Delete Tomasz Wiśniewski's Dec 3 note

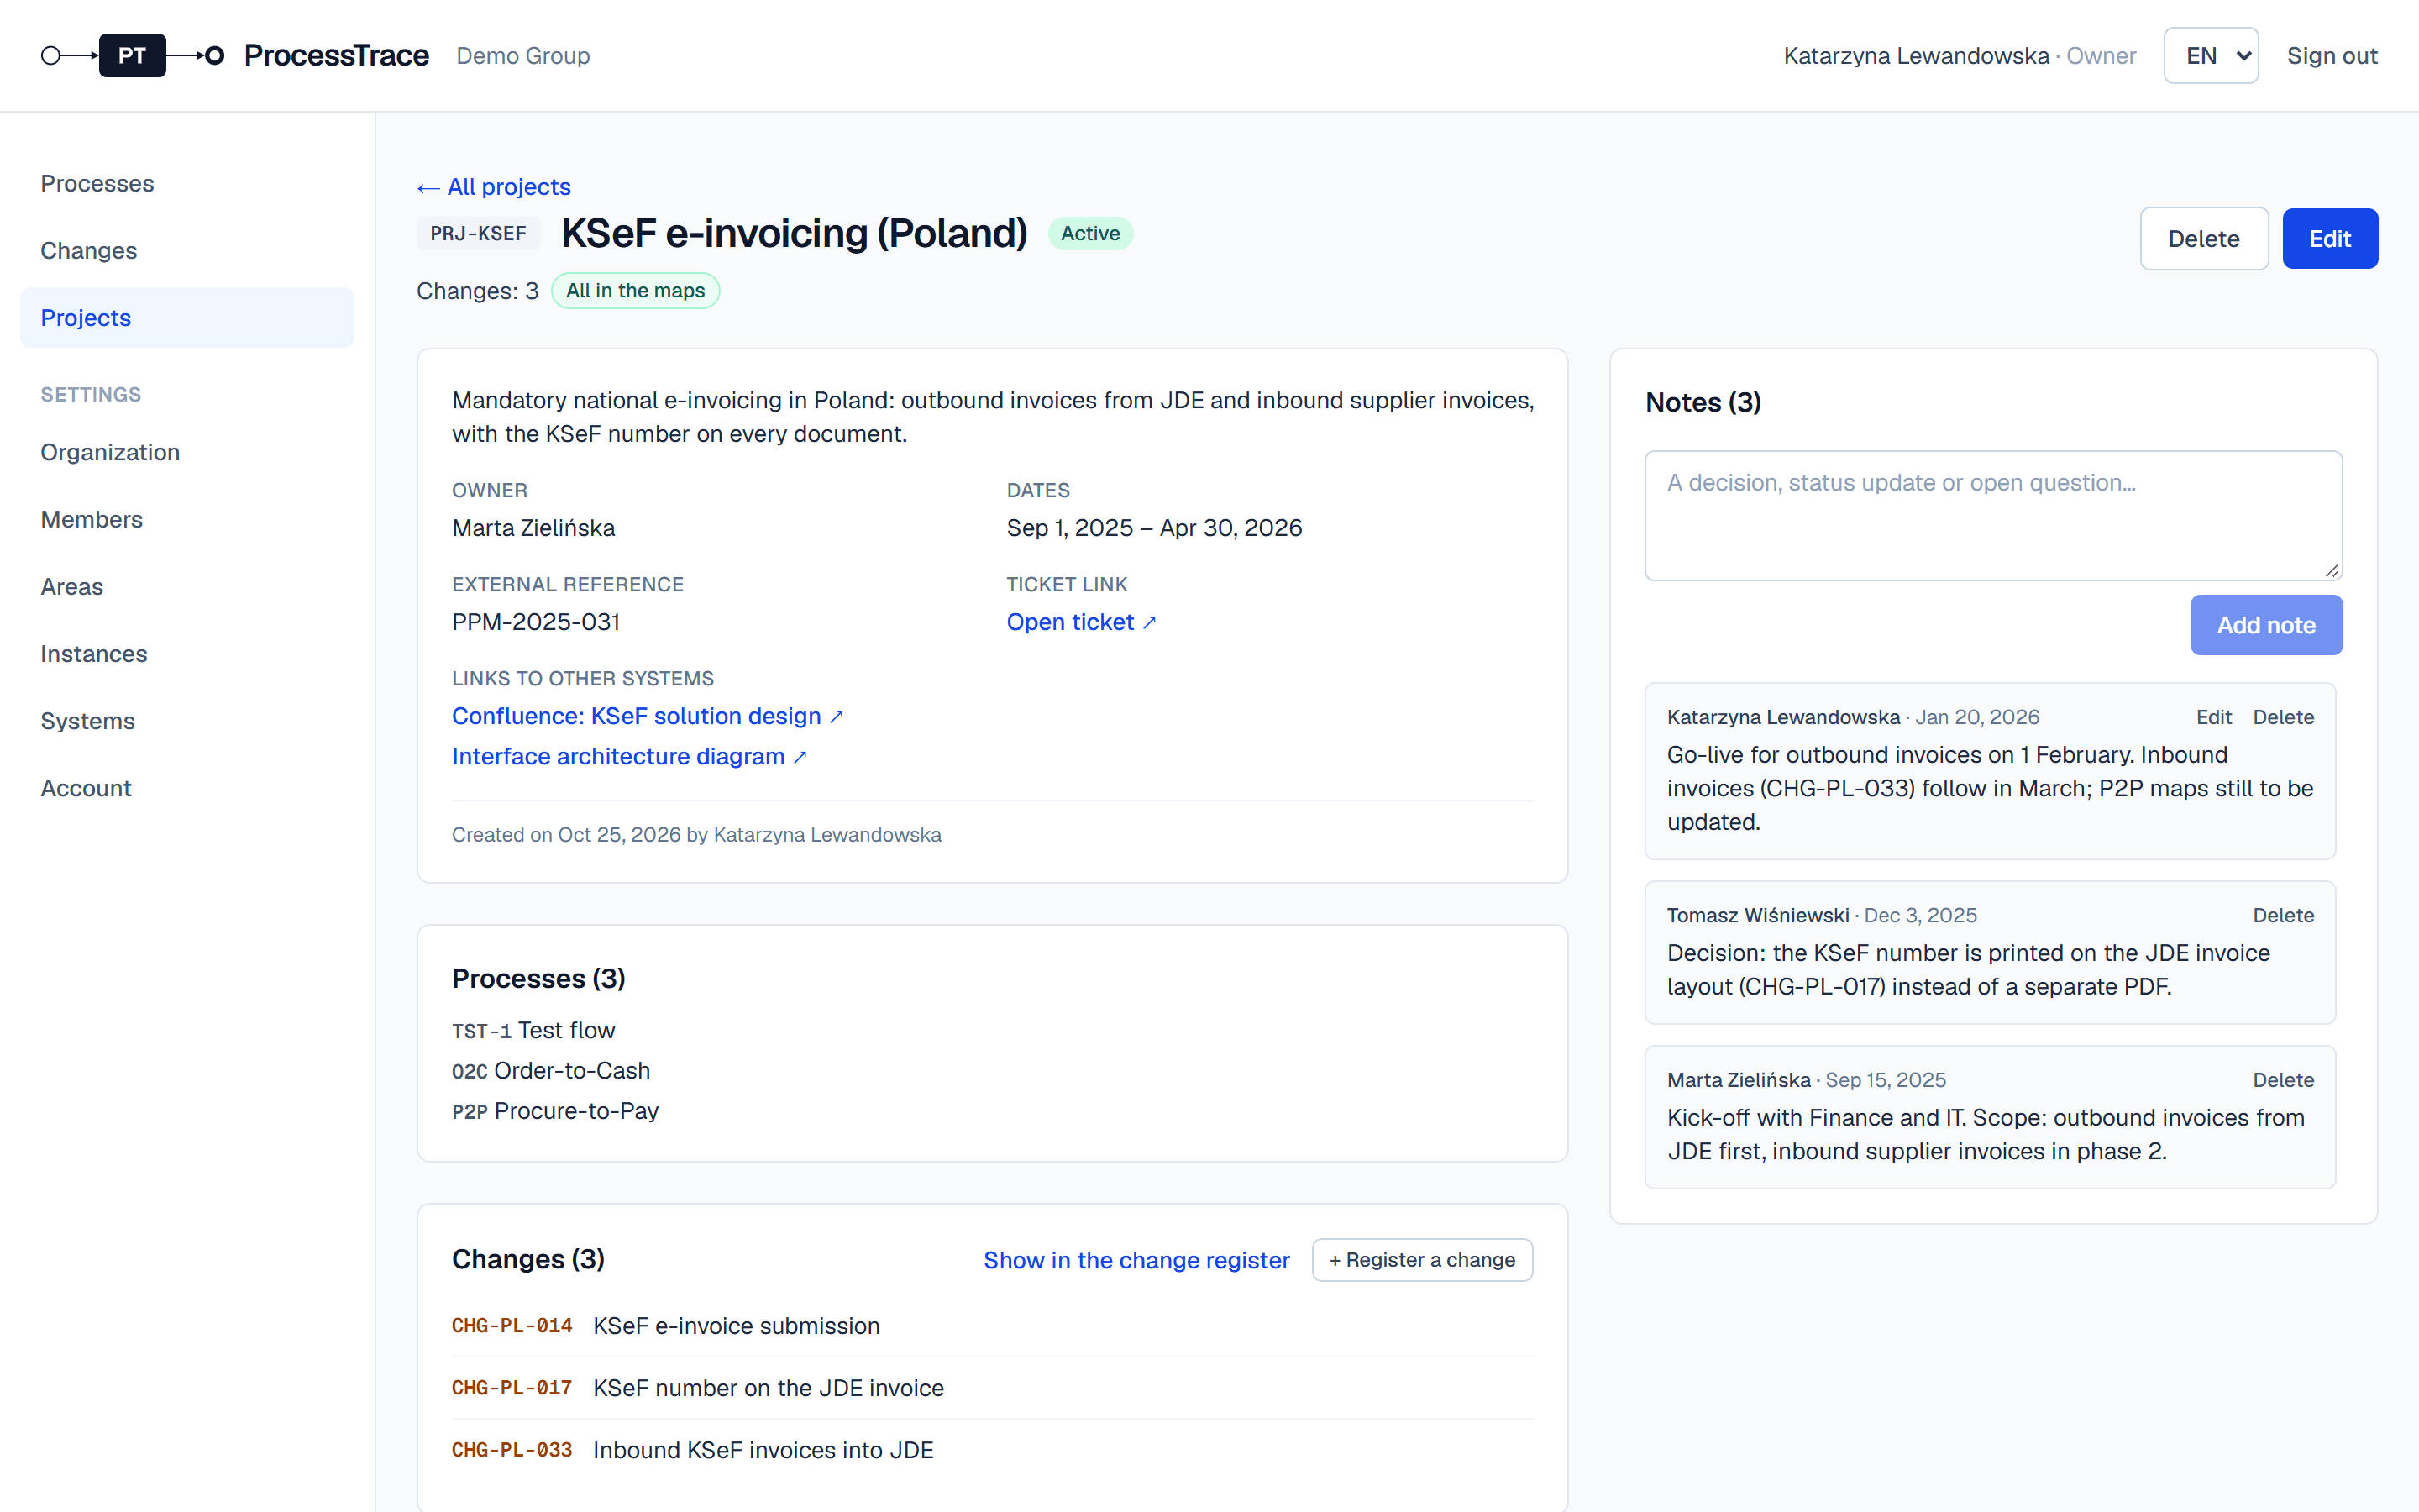[2283, 915]
